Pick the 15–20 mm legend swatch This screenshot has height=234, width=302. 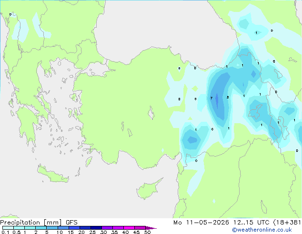(x=74, y=228)
